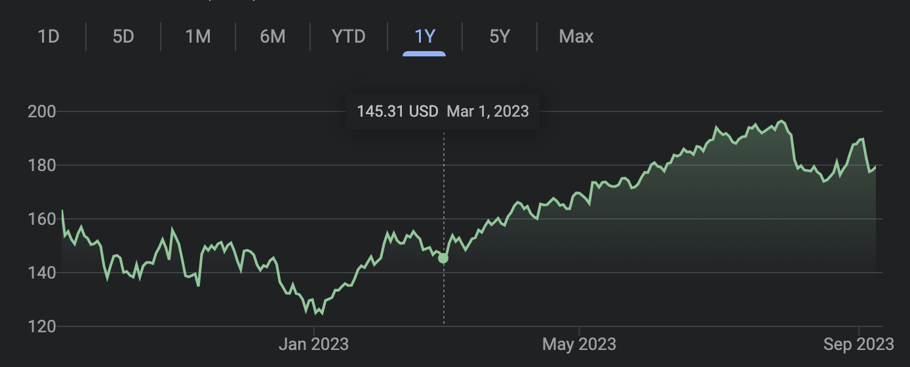Image resolution: width=910 pixels, height=367 pixels.
Task: Click the active 1Y tab
Action: (425, 36)
